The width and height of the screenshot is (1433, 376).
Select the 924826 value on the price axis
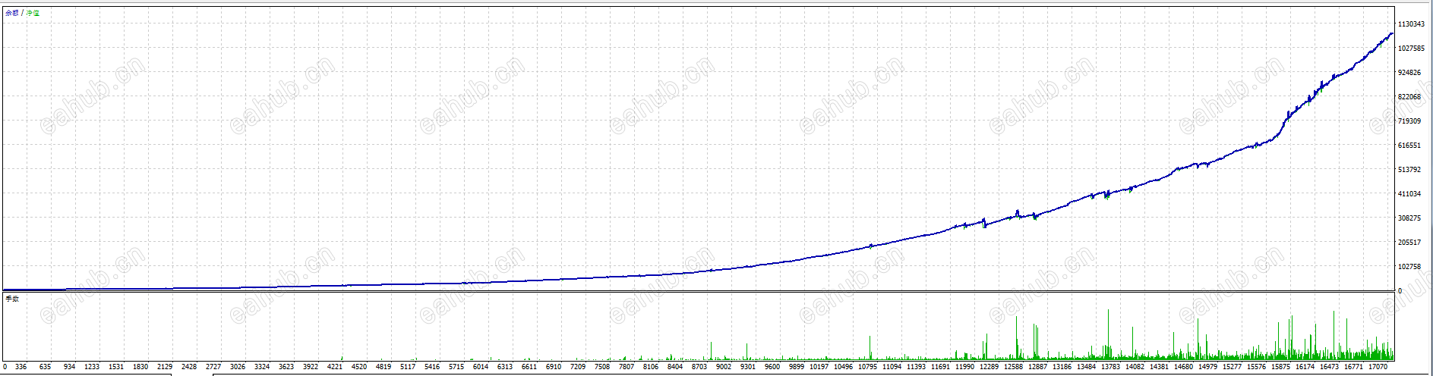1409,73
